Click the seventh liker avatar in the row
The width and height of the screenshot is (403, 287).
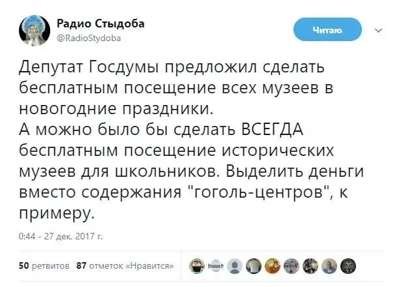pyautogui.click(x=312, y=265)
